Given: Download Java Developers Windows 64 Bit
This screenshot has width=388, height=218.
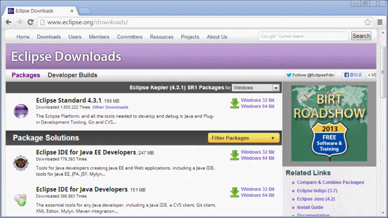Looking at the screenshot, I should point(258,195).
